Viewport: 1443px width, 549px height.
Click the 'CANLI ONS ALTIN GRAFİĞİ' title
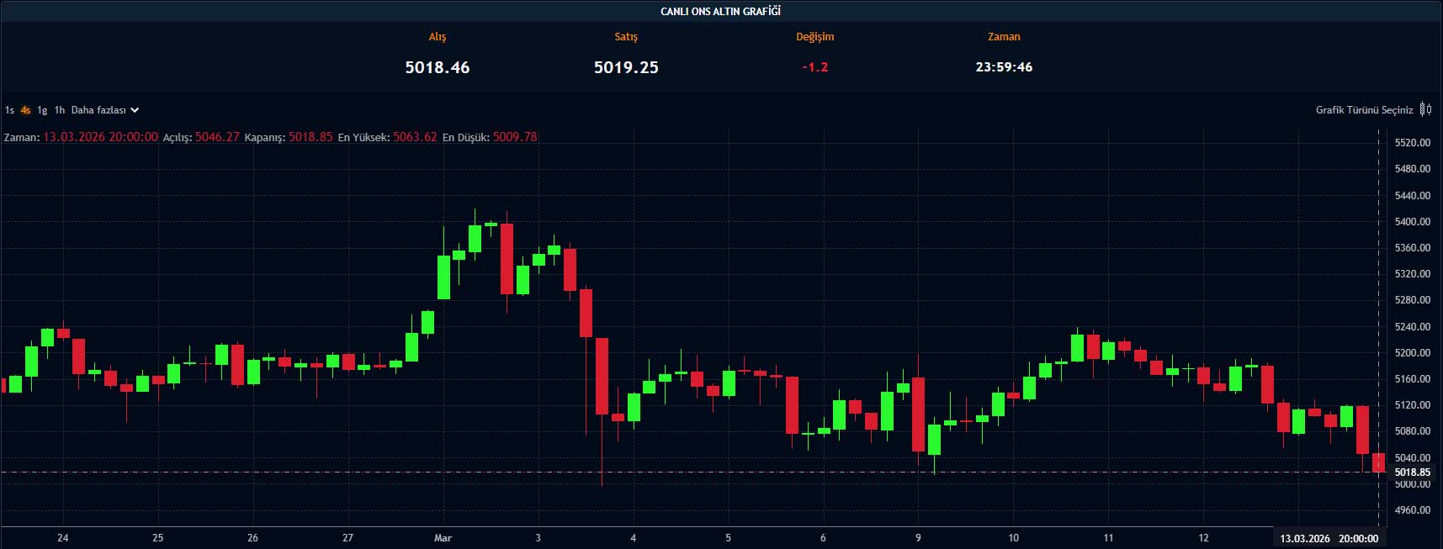[720, 11]
